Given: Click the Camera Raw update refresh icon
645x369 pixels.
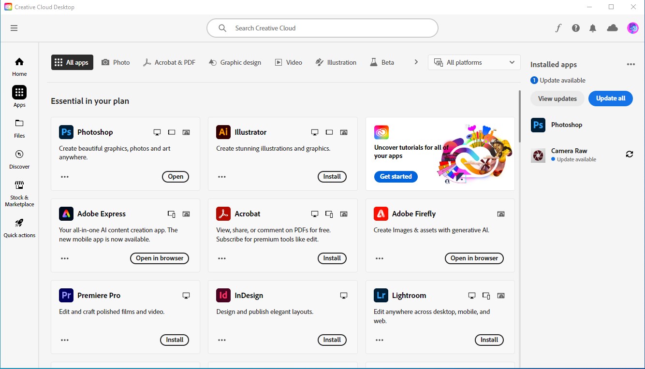Looking at the screenshot, I should click(x=629, y=154).
